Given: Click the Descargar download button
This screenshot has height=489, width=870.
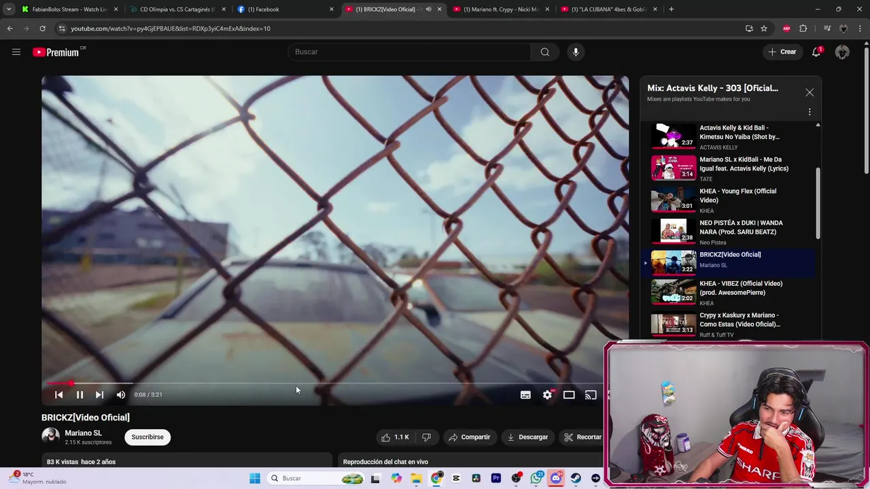Looking at the screenshot, I should (x=527, y=437).
